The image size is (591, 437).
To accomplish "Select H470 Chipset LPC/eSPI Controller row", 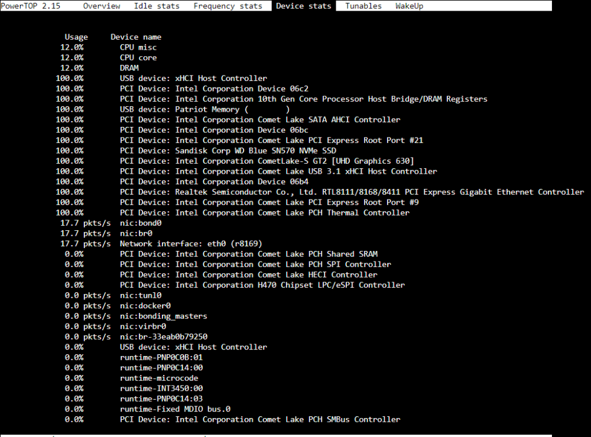I will point(235,285).
